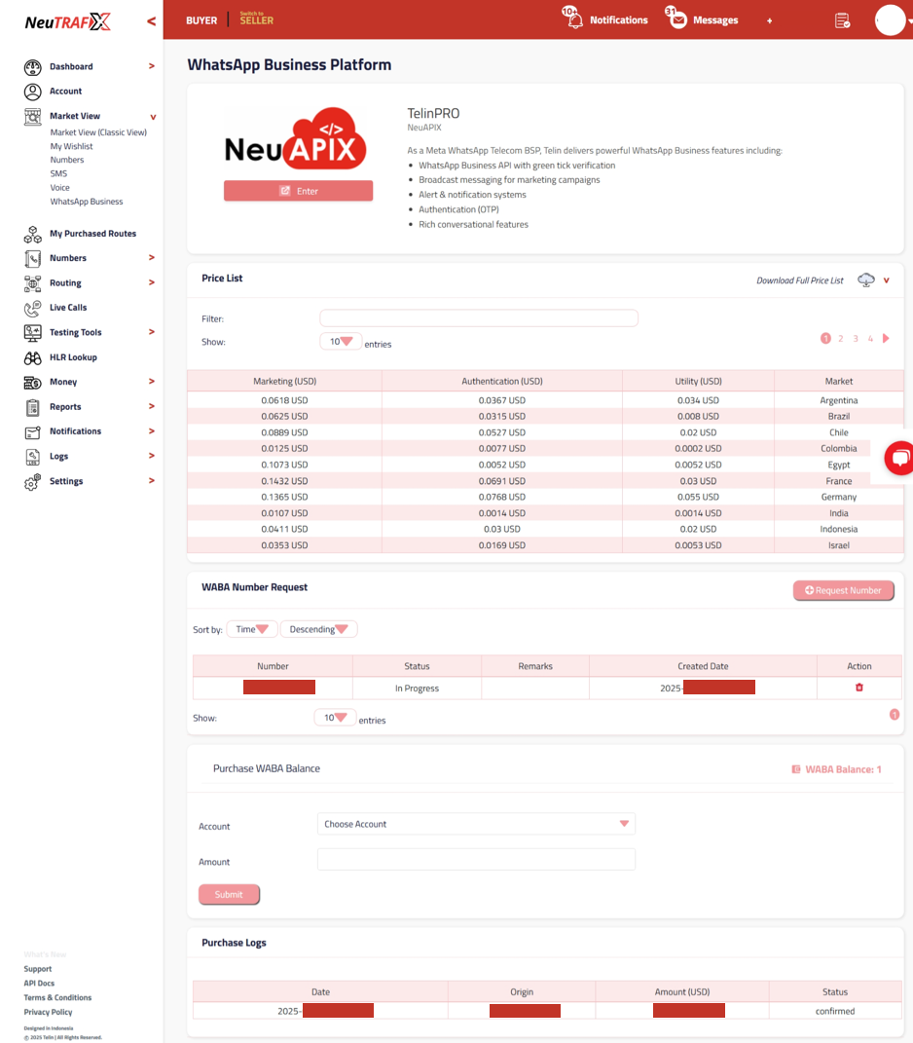Expand the Routing submenu arrow
The height and width of the screenshot is (1043, 913).
pyautogui.click(x=152, y=282)
